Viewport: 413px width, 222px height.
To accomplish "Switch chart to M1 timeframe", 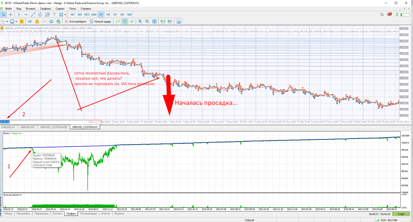I will [x=73, y=14].
